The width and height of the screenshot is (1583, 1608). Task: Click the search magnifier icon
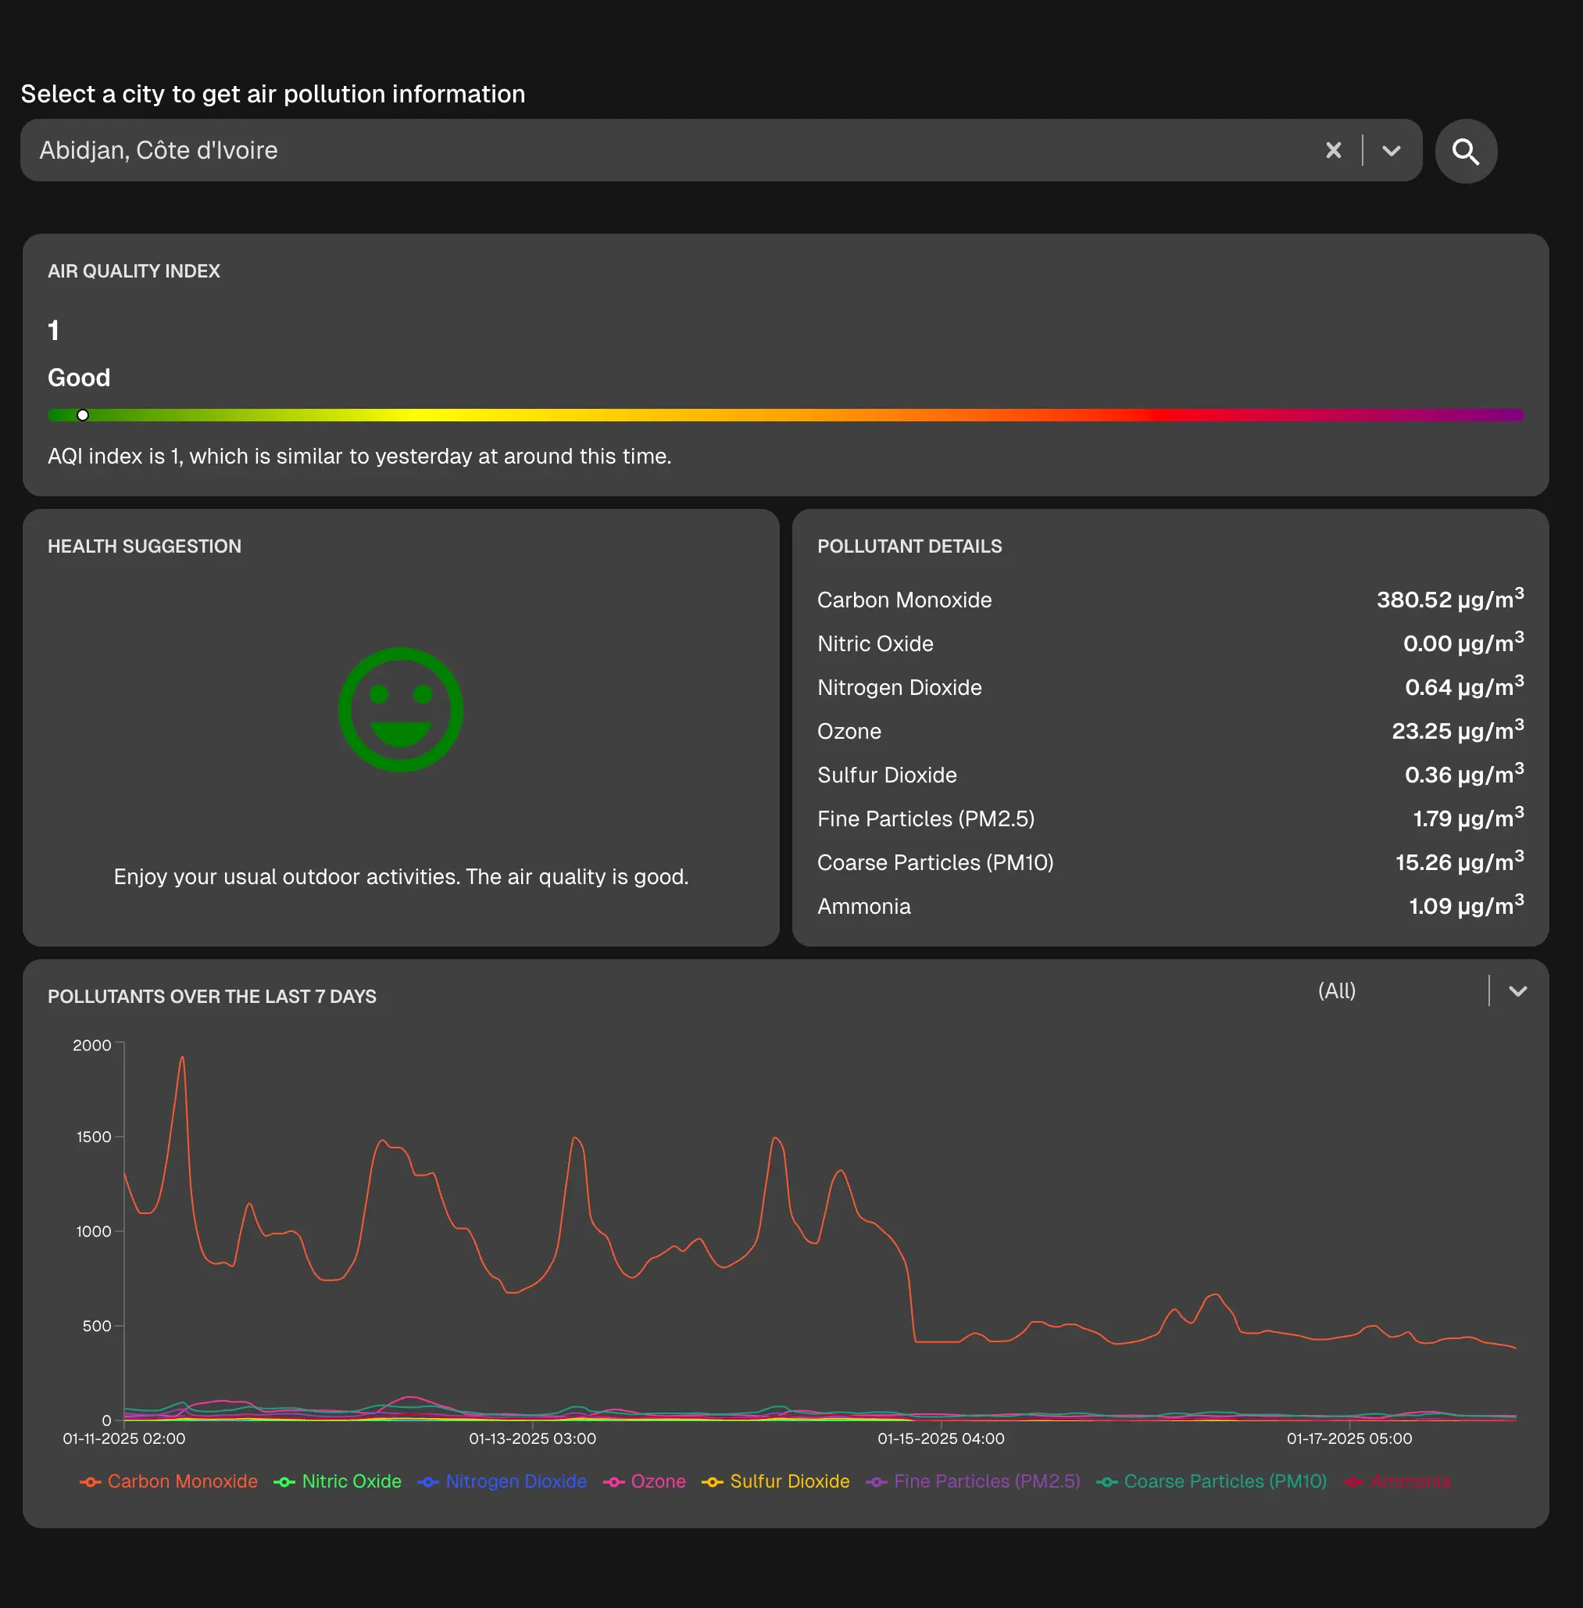coord(1466,151)
